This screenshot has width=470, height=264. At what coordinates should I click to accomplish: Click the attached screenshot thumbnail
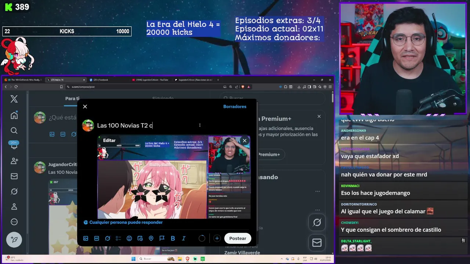point(174,177)
